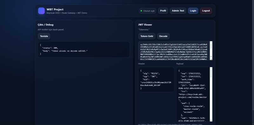The image size is (254, 125).
Task: Click the WBT Project title text
Action: point(55,9)
